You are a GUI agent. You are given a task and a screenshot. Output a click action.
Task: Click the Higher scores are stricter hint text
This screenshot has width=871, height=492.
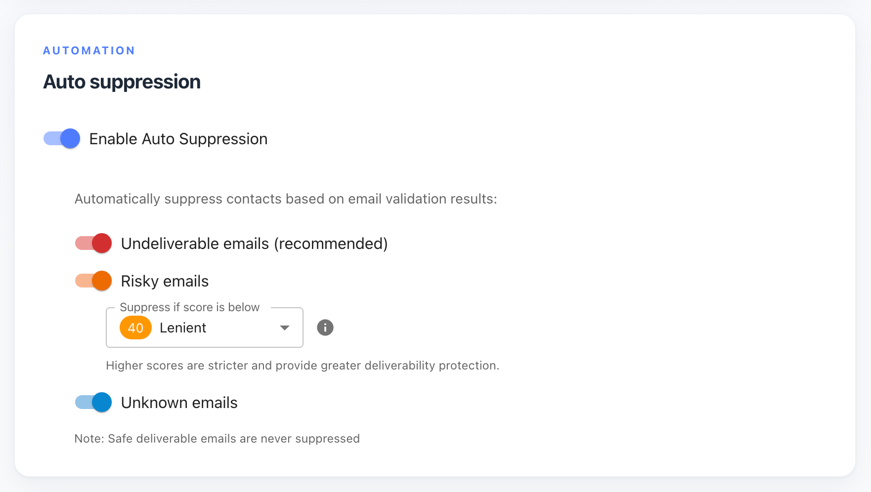pyautogui.click(x=303, y=366)
